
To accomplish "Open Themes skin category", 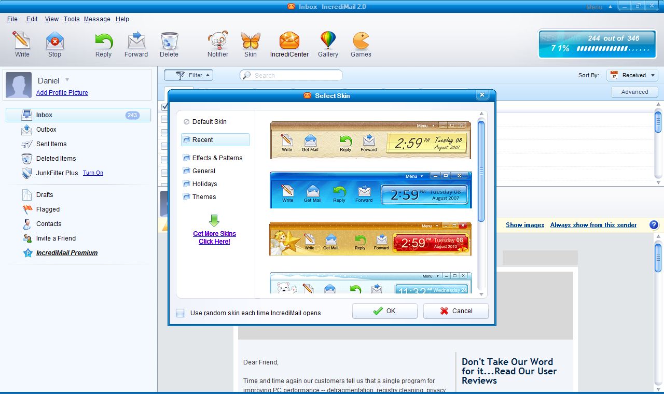I will (x=199, y=197).
